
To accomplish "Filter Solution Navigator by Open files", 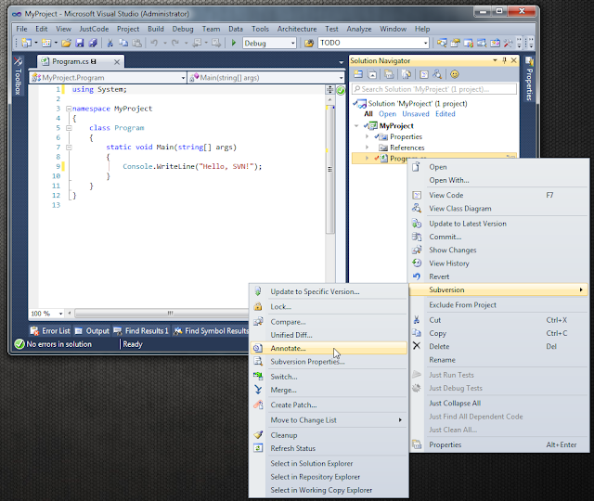I will 388,114.
